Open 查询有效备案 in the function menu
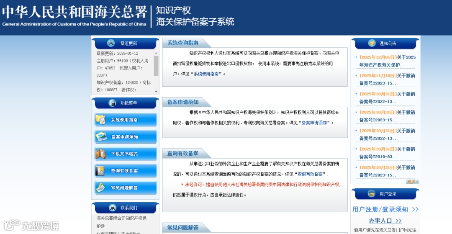452x234 pixels. pos(126,171)
